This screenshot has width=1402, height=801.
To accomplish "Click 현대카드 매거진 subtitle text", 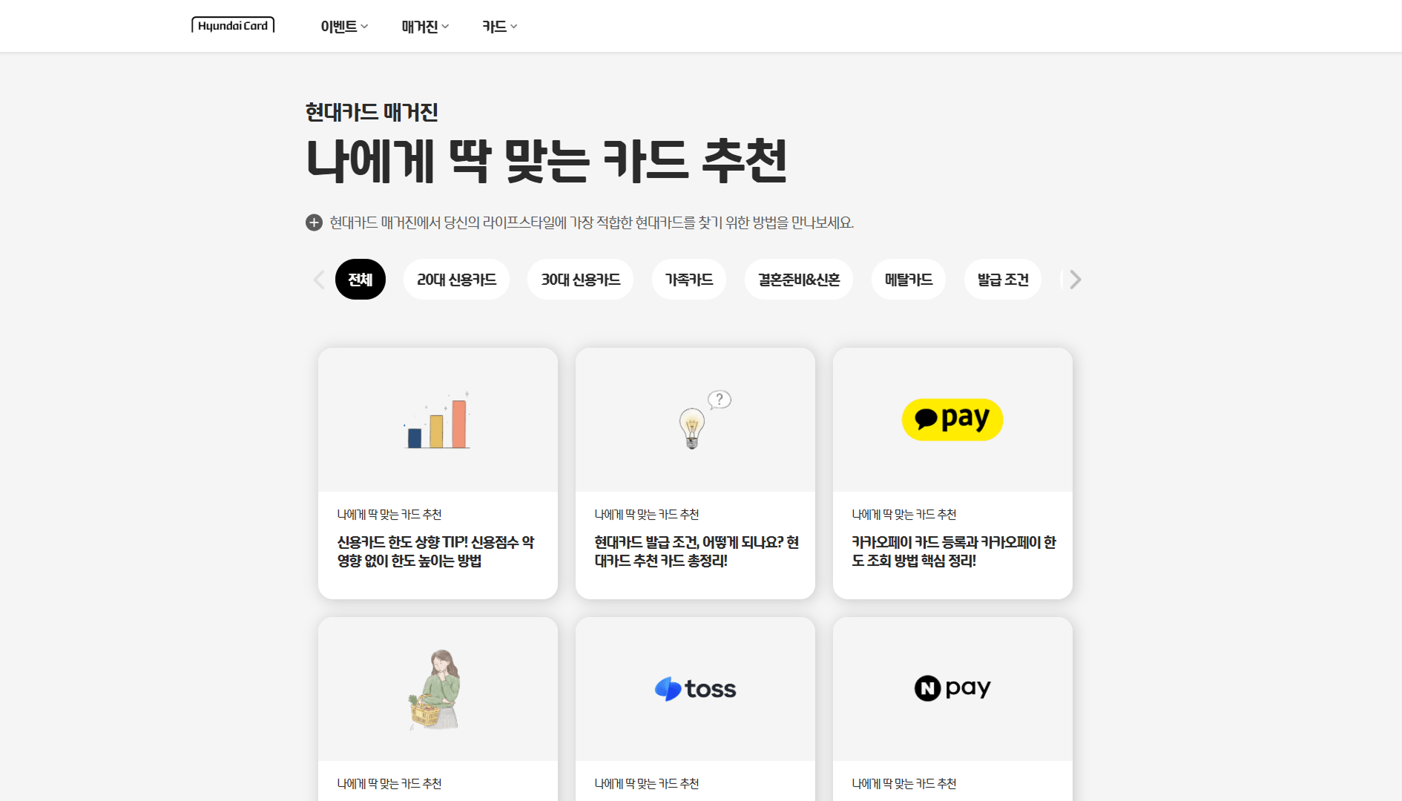I will point(372,112).
